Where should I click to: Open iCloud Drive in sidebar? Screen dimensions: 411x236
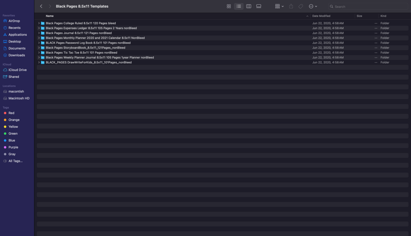(x=17, y=70)
